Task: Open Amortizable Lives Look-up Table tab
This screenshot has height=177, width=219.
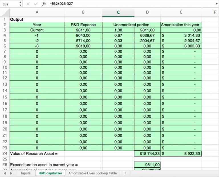Action: (x=93, y=173)
